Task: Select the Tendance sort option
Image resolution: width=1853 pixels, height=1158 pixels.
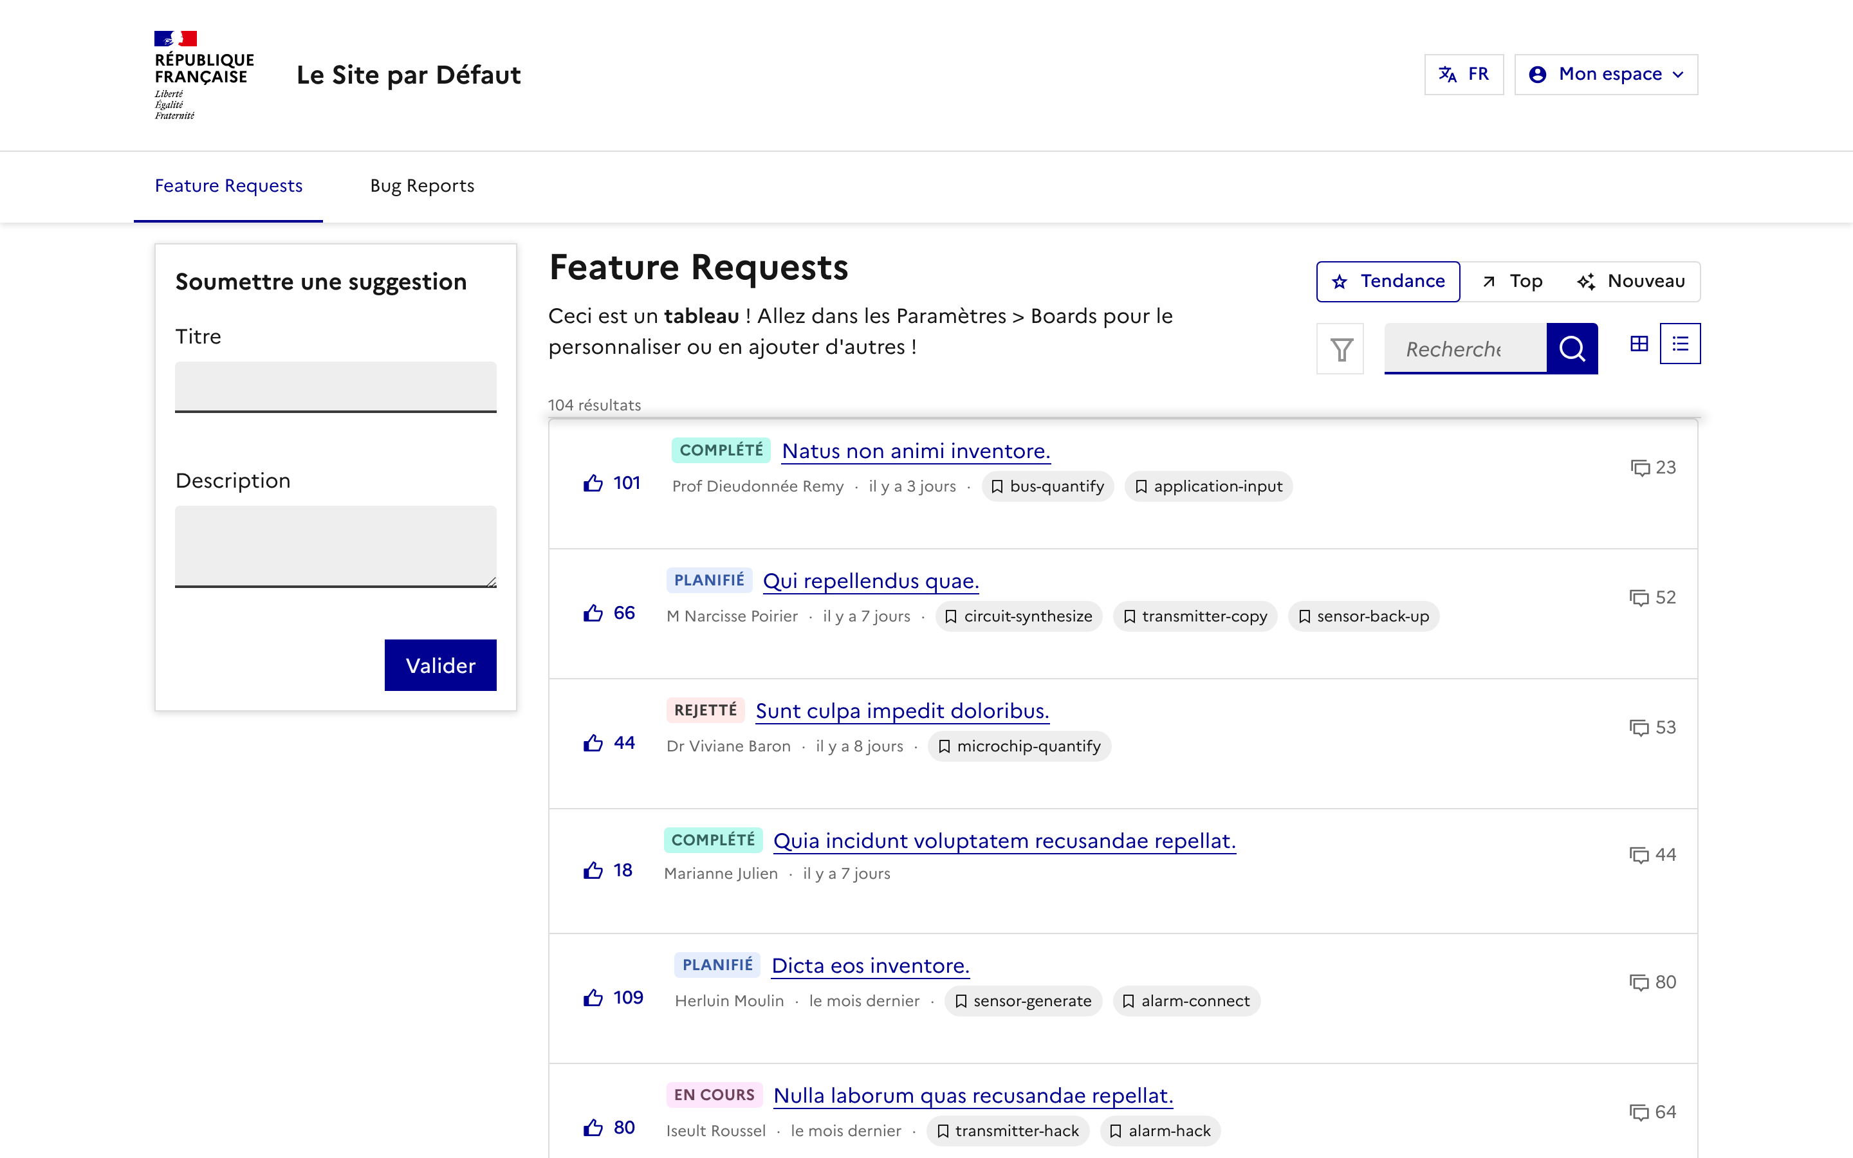Action: 1387,281
